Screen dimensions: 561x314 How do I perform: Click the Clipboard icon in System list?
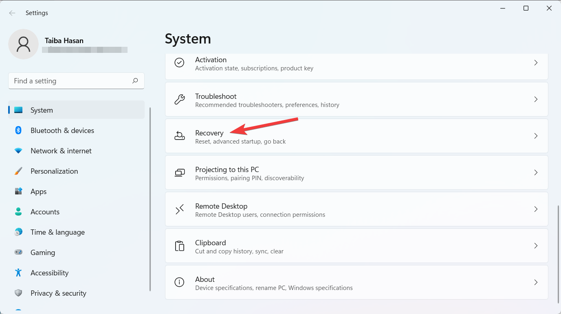(x=179, y=246)
